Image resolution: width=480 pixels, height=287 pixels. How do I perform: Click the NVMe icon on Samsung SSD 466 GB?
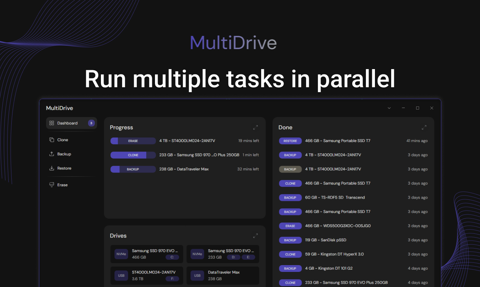pyautogui.click(x=121, y=254)
